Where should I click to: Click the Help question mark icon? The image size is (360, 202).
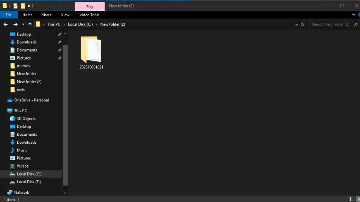359,15
